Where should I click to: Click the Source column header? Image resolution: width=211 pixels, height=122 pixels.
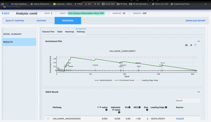pos(179,107)
